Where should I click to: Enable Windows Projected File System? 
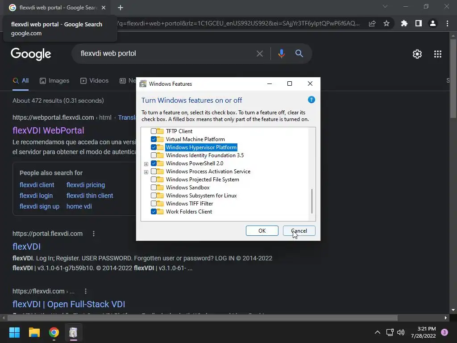point(154,180)
